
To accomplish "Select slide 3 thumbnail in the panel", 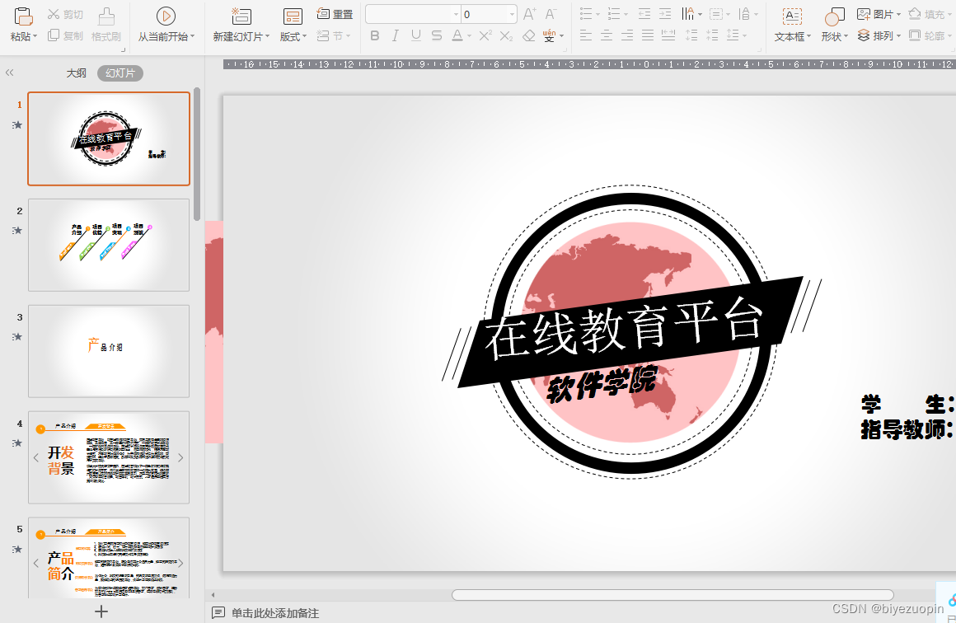I will (108, 351).
